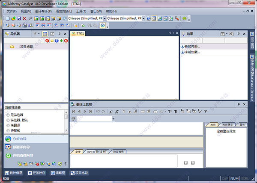Click the checkmark confirm icon in translation toolbar
257x183 pixels.
click(200, 111)
